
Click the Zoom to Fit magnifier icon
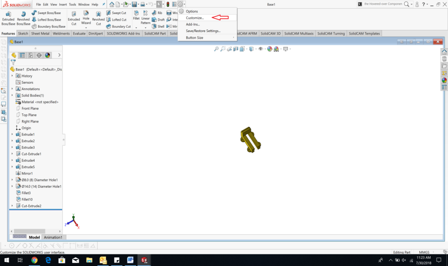(x=216, y=49)
